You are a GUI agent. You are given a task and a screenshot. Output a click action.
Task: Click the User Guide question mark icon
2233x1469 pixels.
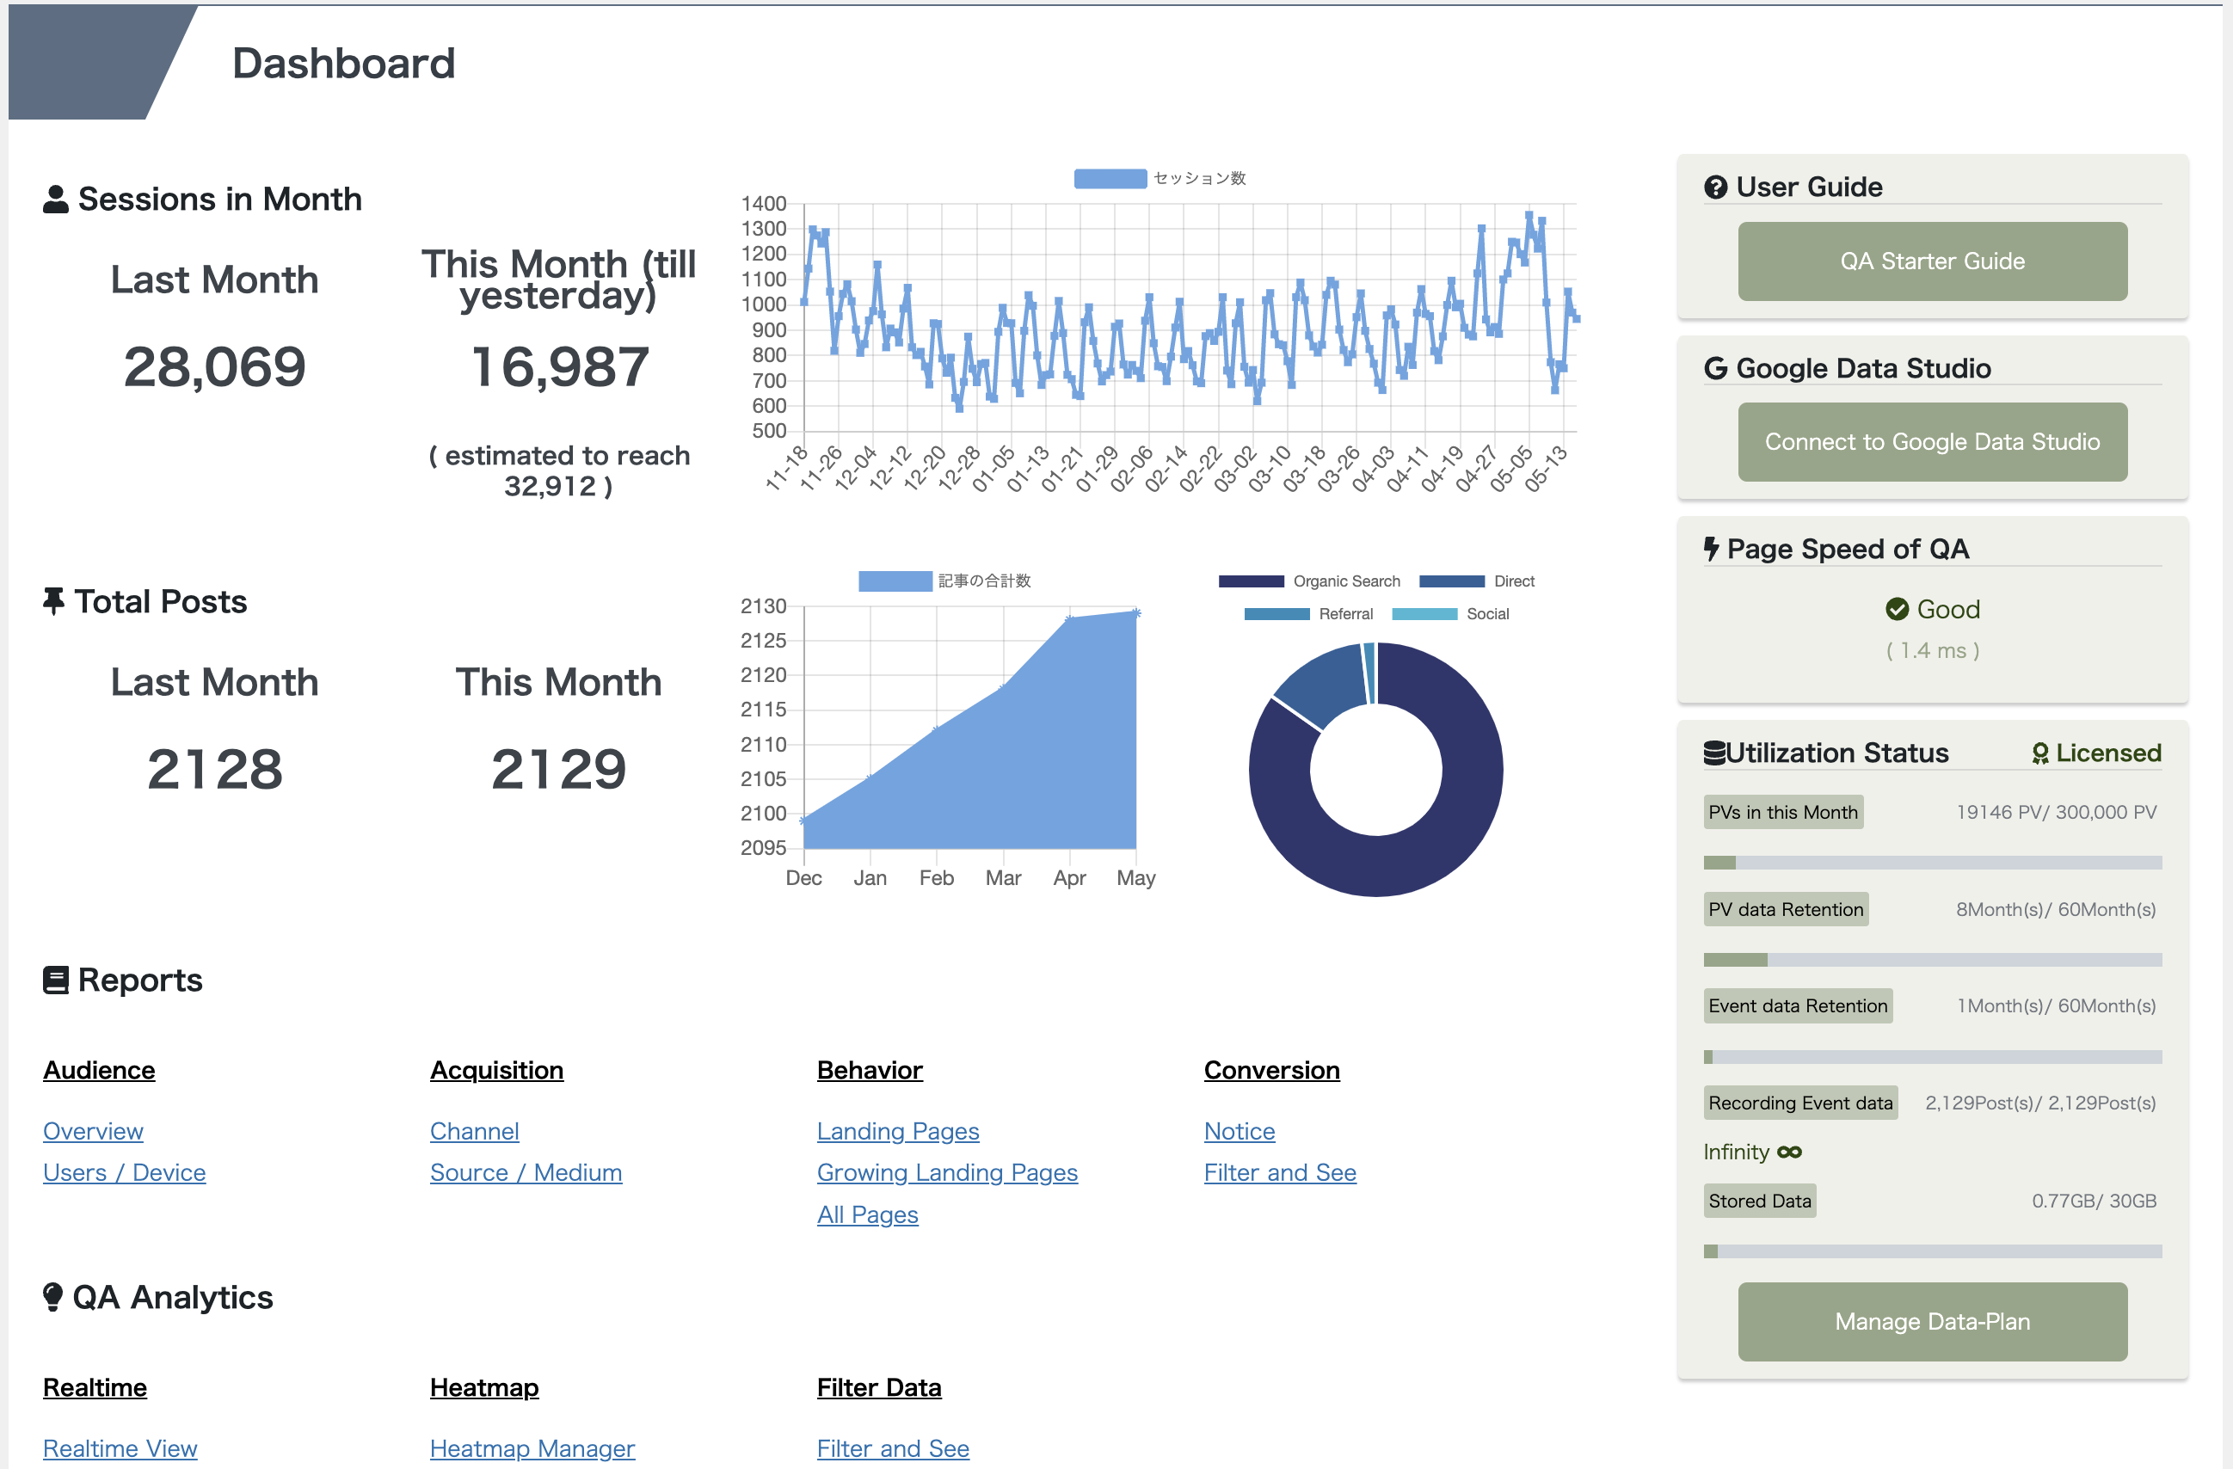coord(1715,187)
